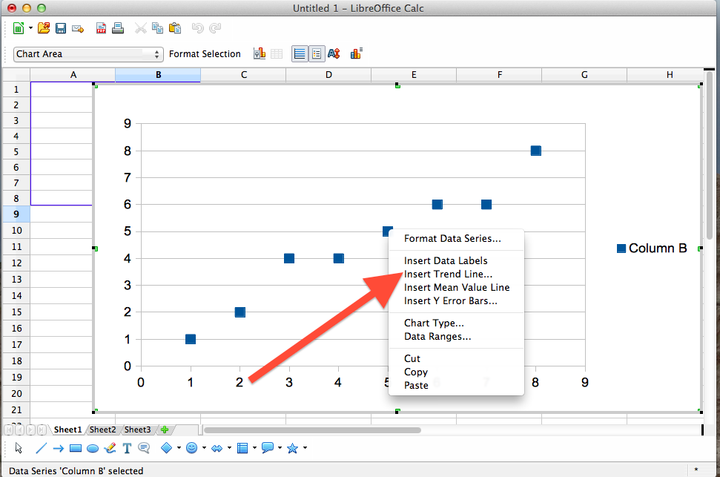Toggle legend on/off
The image size is (720, 477).
317,53
